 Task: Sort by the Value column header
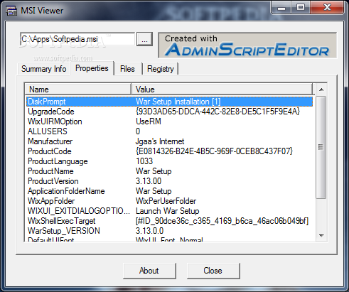tap(222, 90)
